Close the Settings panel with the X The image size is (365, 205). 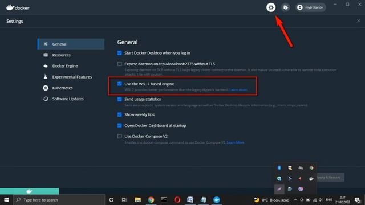click(359, 21)
